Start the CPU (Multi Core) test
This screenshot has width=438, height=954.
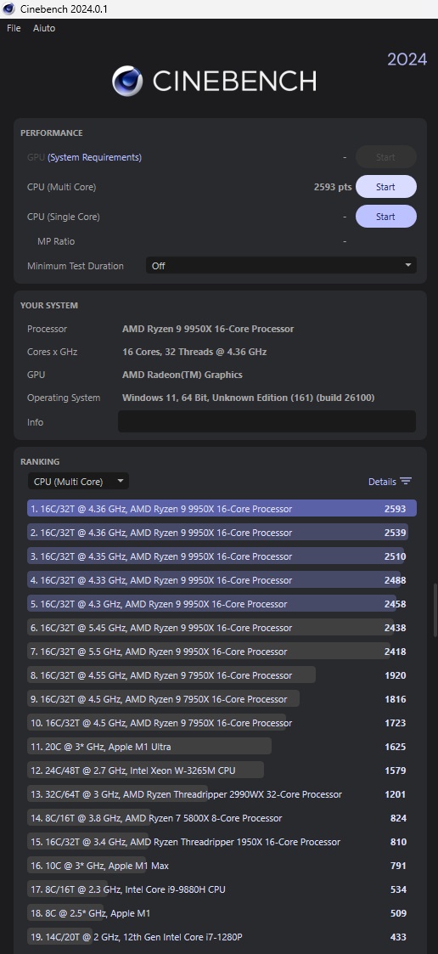385,187
